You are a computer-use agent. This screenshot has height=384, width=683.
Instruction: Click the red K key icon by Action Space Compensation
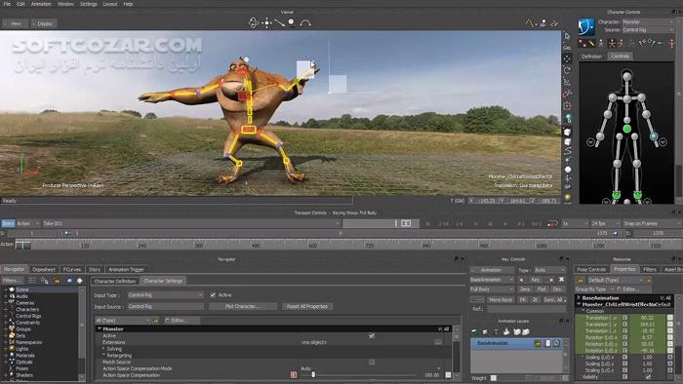[x=294, y=375]
